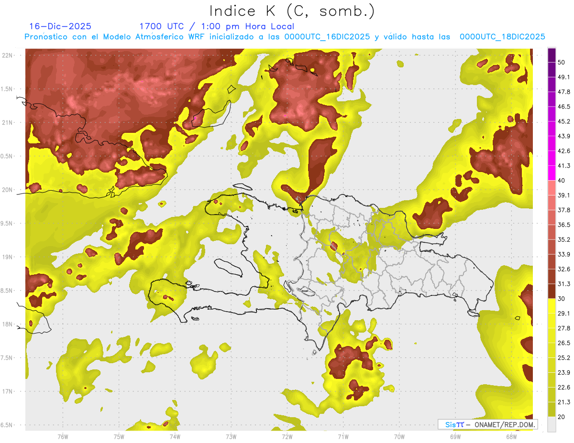Pick the bright yellow swatch between 29.1 and 30

[x=552, y=306]
